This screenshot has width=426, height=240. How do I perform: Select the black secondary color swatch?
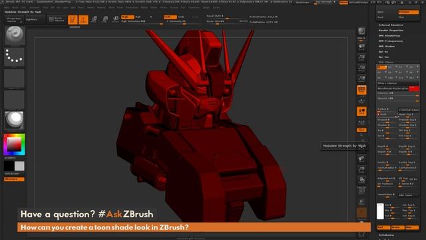(x=9, y=166)
